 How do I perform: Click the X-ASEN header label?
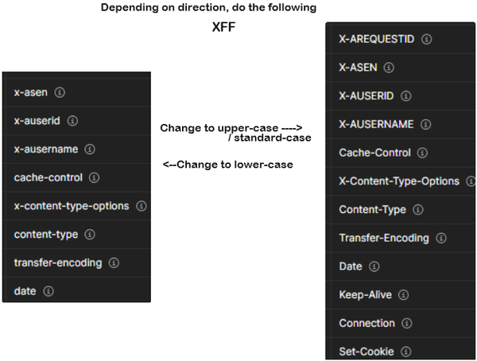358,68
